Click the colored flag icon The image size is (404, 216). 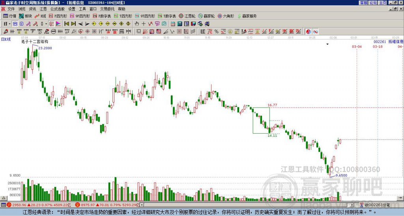(58, 24)
